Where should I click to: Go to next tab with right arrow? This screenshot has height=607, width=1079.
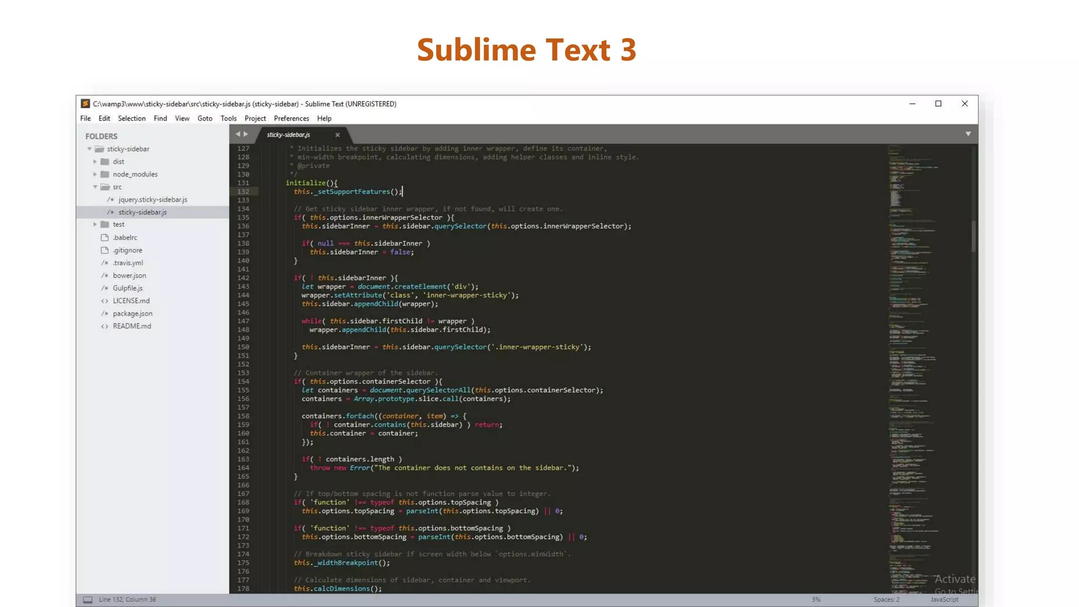tap(246, 134)
